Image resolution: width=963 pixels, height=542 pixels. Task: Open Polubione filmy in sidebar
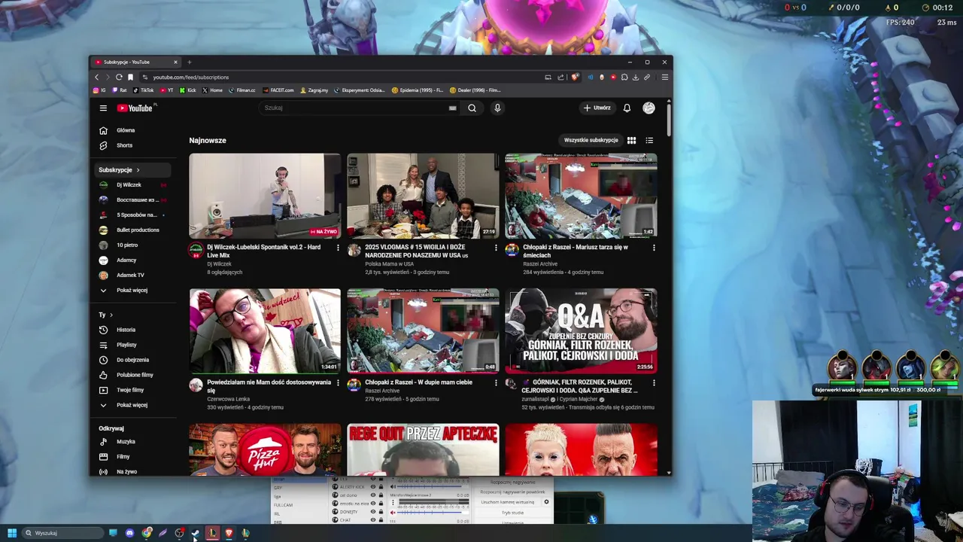(135, 375)
